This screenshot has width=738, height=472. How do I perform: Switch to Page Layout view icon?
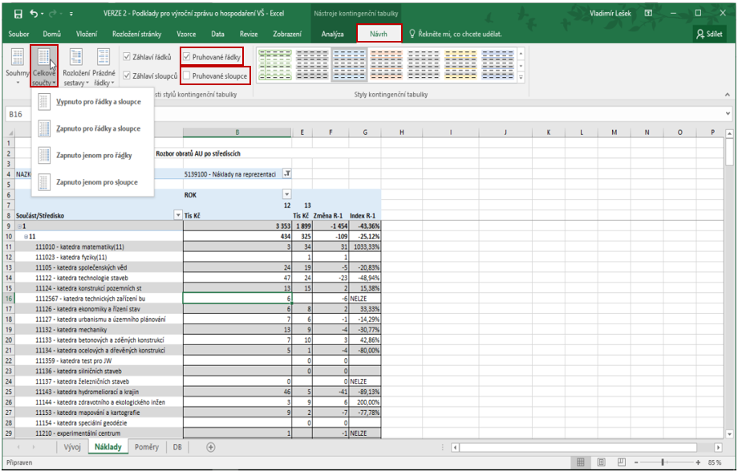[601, 463]
